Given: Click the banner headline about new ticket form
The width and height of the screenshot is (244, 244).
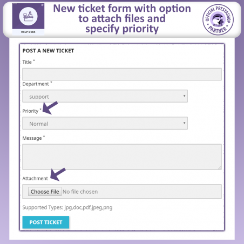Looking at the screenshot, I should click(x=122, y=19).
